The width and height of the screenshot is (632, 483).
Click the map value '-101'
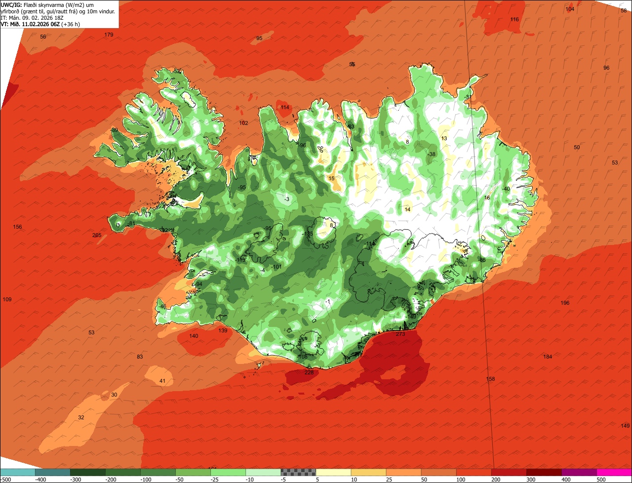(x=276, y=267)
